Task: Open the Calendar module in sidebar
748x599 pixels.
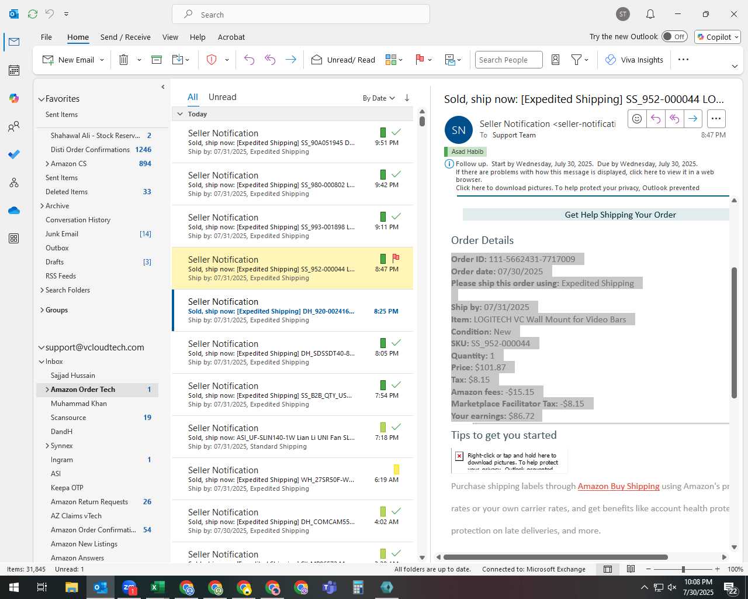Action: tap(14, 70)
